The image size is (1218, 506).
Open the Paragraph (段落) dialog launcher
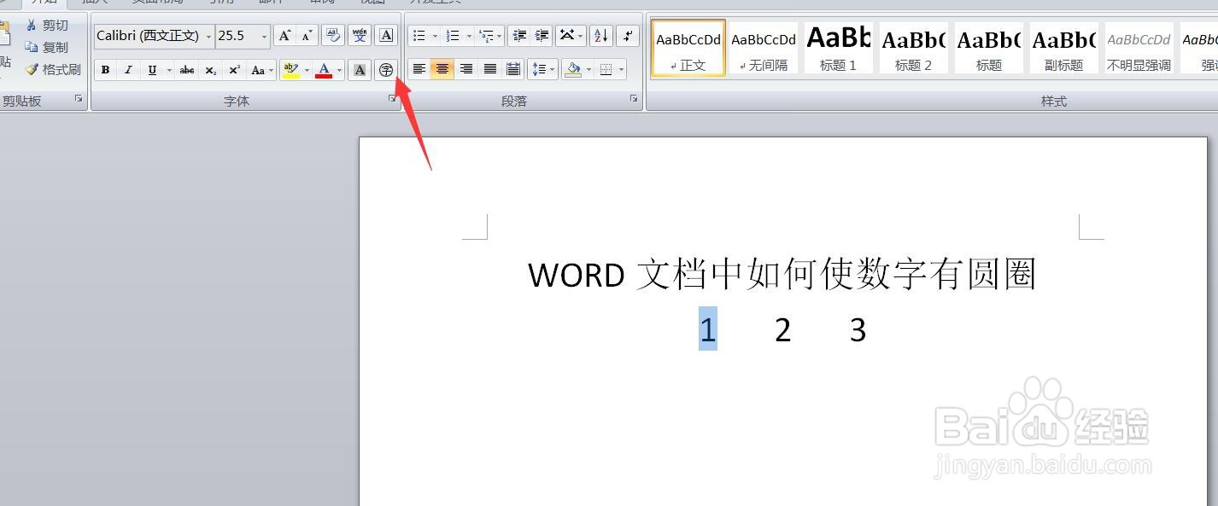coord(634,99)
